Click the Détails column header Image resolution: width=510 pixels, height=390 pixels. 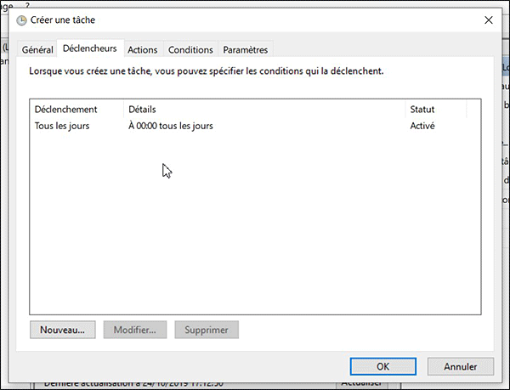[x=142, y=110]
